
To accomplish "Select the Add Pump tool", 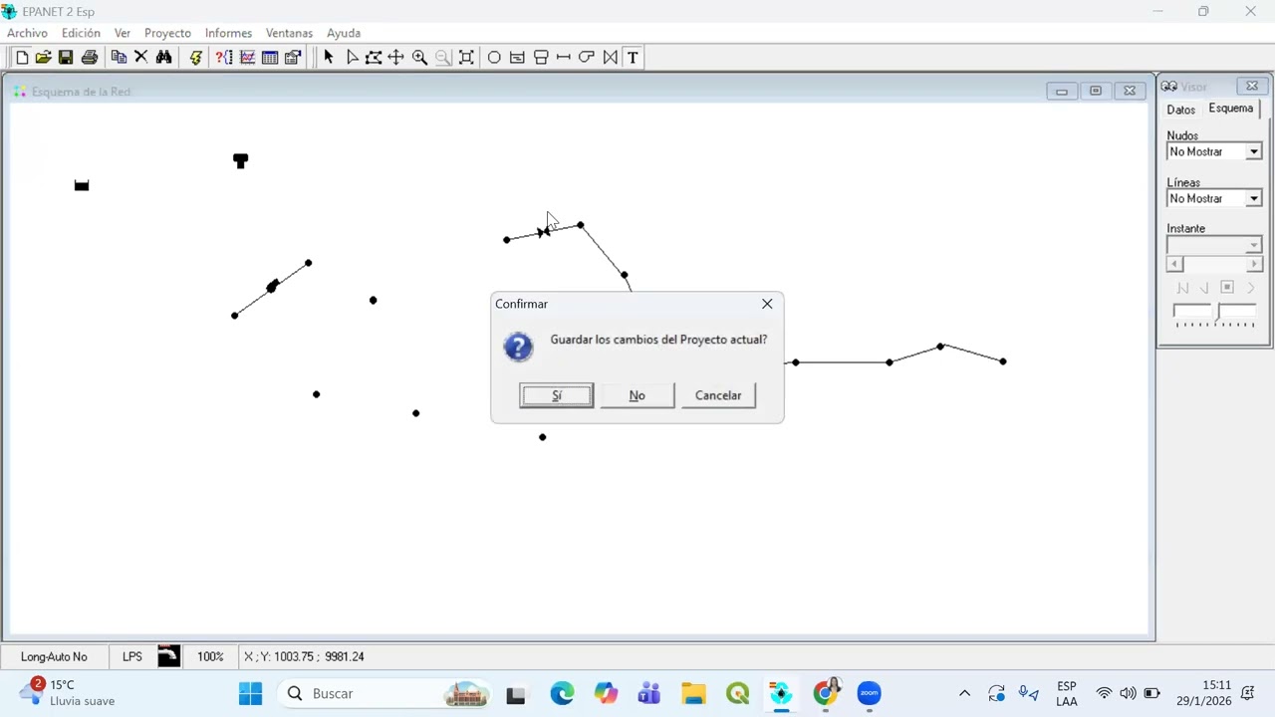I will pos(587,58).
